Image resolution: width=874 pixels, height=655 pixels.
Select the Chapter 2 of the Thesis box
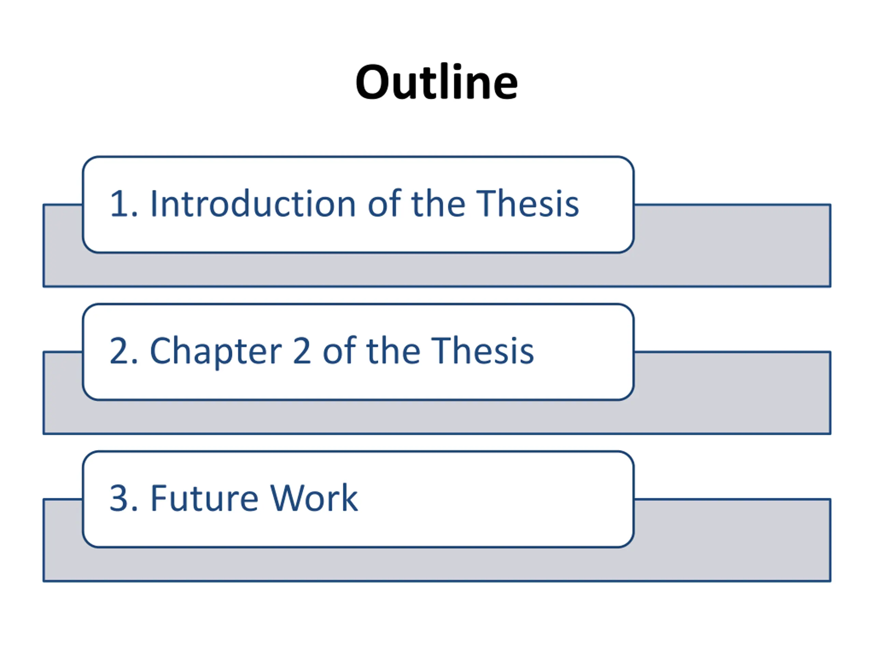tap(358, 352)
